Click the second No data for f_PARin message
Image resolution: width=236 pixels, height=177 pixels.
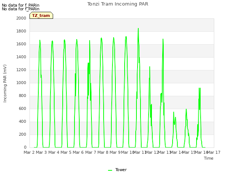point(21,9)
